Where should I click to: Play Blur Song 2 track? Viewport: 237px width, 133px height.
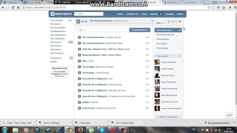click(x=79, y=61)
